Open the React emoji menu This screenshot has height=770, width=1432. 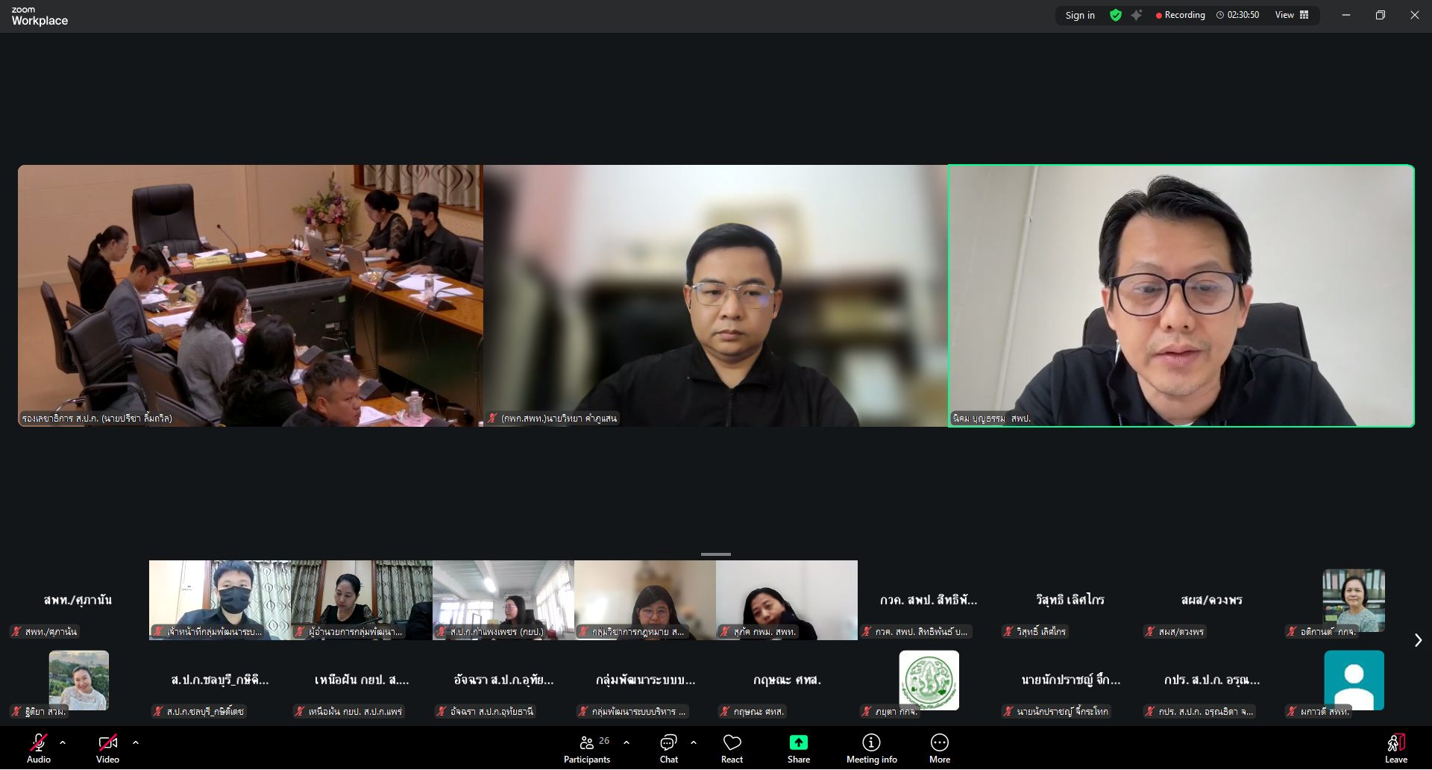coord(732,748)
